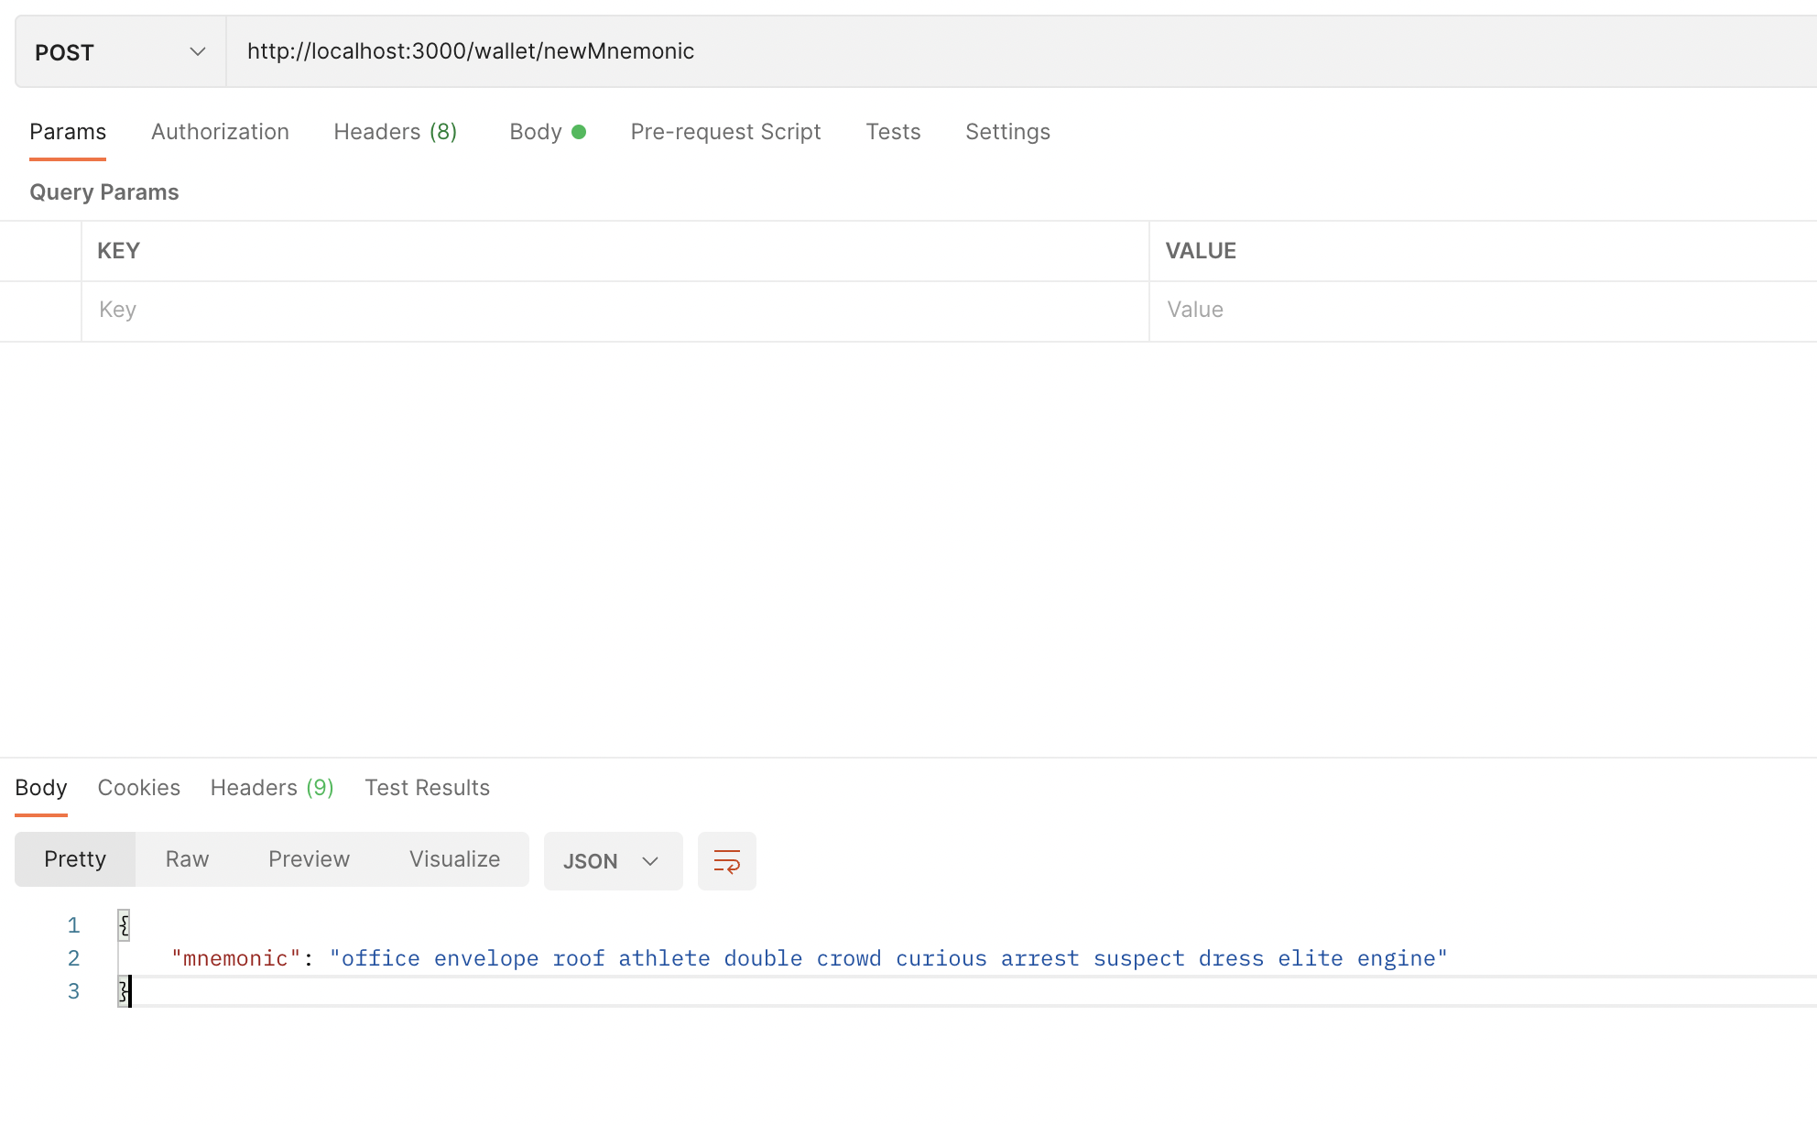Switch response view to Visualize
Viewport: 1817px width, 1125px height.
tap(454, 859)
